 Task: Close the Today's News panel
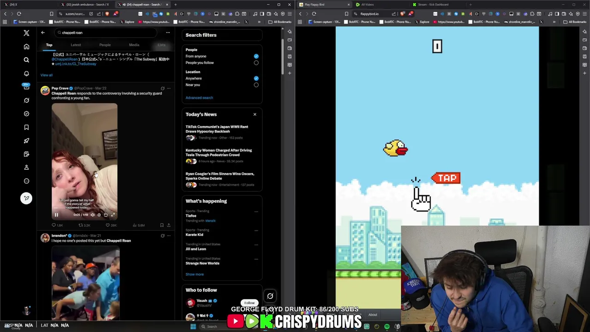pyautogui.click(x=254, y=114)
